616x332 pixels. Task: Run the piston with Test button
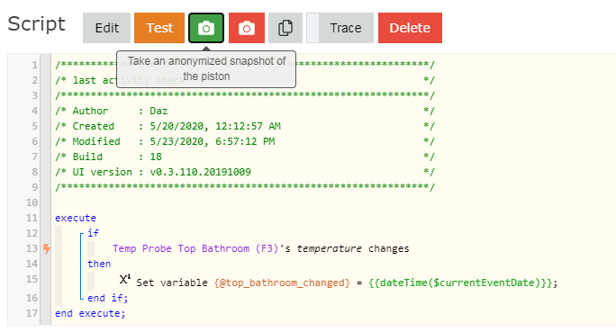coord(159,28)
